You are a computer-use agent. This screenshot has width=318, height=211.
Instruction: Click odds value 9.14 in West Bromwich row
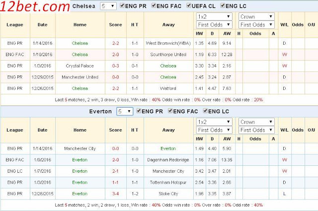click(227, 43)
